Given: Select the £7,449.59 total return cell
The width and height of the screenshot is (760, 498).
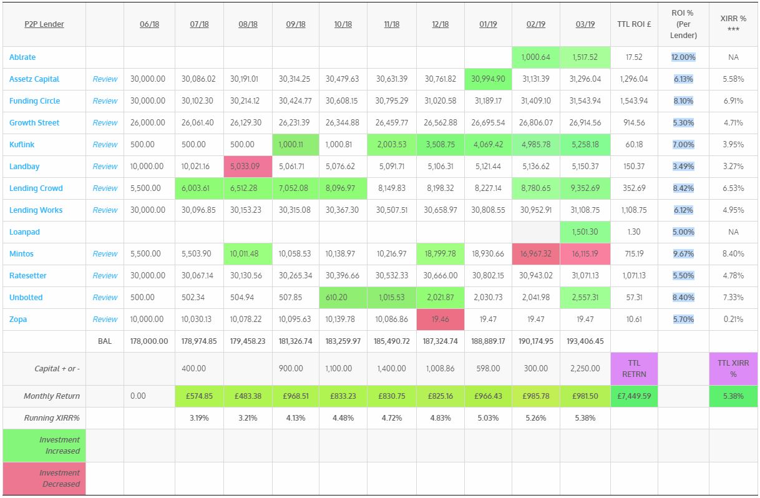Looking at the screenshot, I should 634,396.
